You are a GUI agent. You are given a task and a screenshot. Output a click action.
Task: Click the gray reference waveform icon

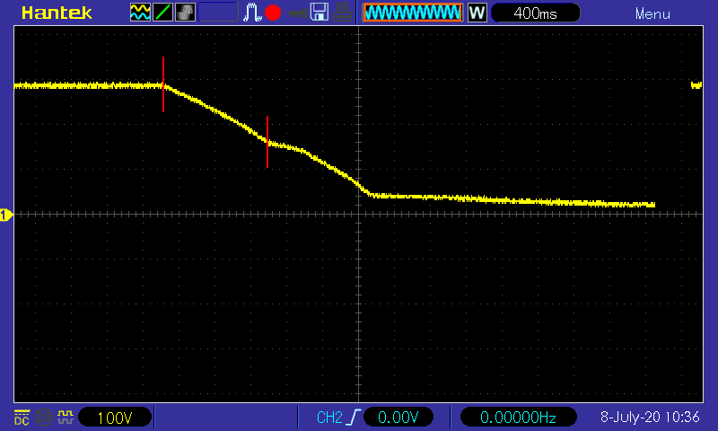[x=185, y=13]
